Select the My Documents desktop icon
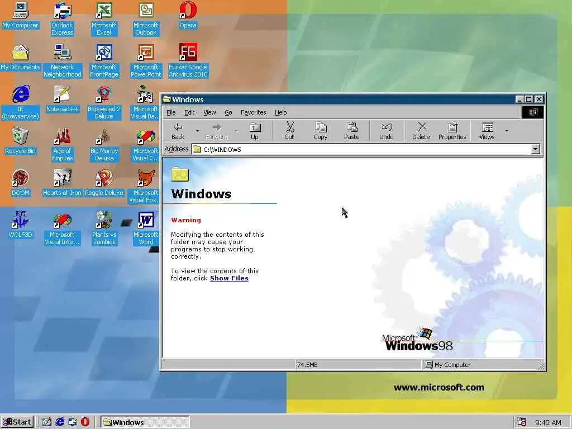The height and width of the screenshot is (429, 572). (21, 58)
